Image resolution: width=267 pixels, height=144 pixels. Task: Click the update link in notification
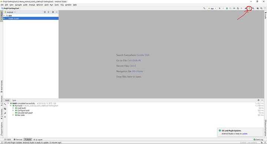point(244,134)
